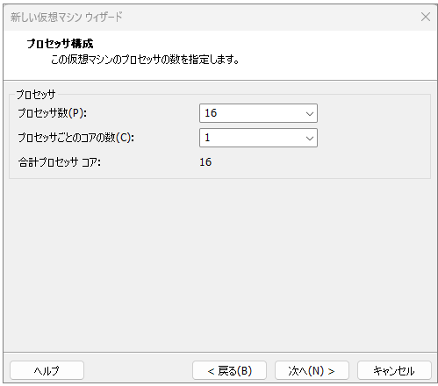Click the プロセッサ数 field showing 16
438x386 pixels.
pos(258,113)
